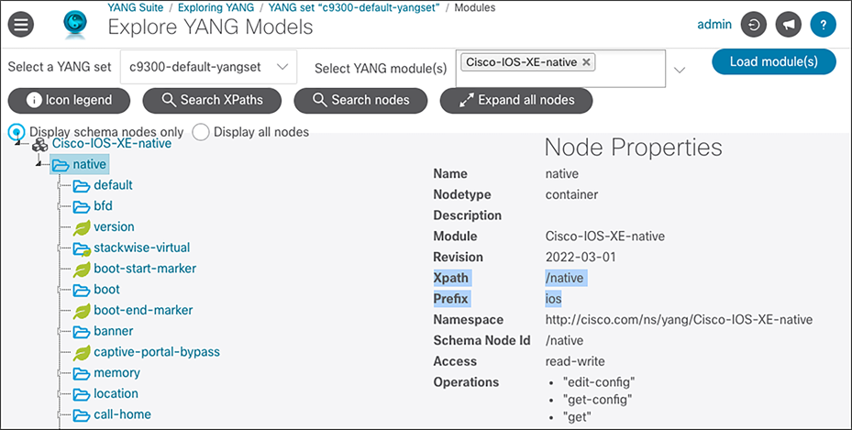Click the location folder icon

point(82,393)
